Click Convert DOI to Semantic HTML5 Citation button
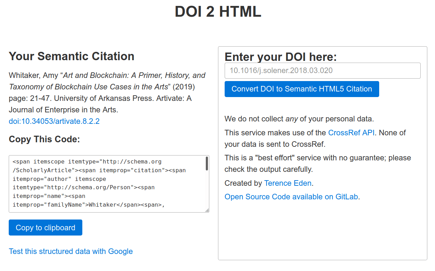 coord(302,89)
